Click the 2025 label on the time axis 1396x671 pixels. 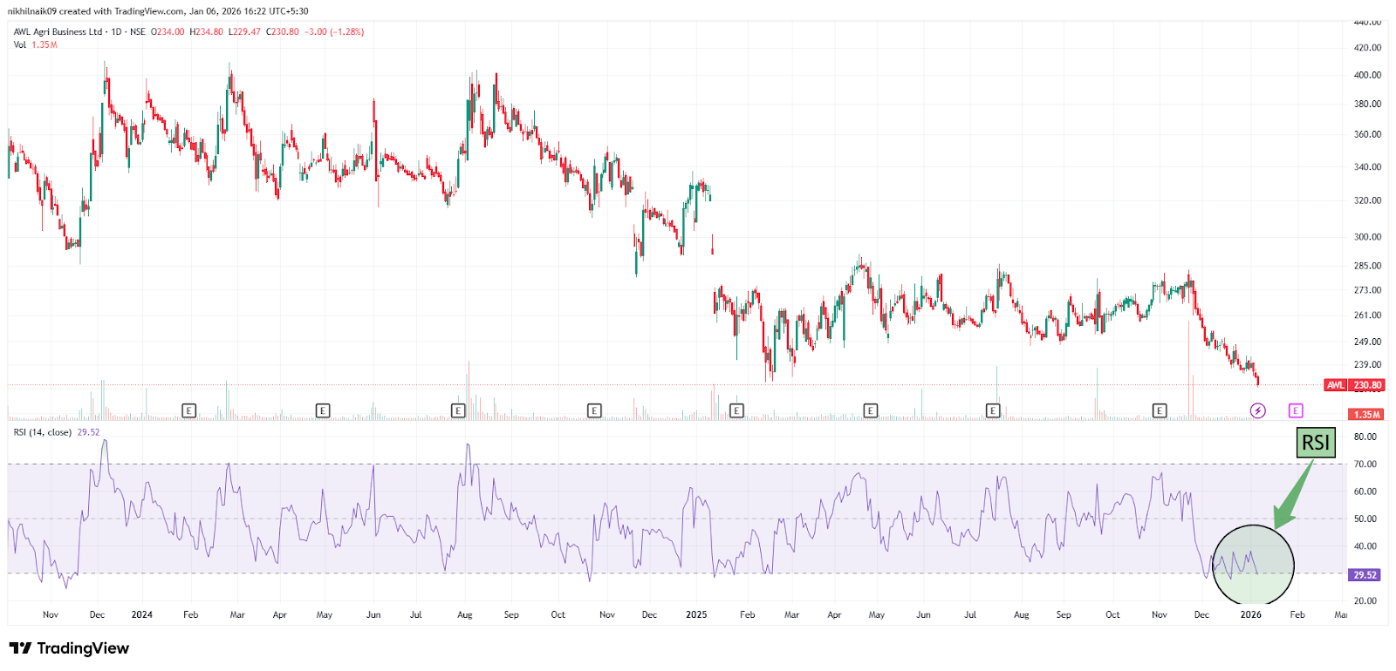pyautogui.click(x=696, y=615)
